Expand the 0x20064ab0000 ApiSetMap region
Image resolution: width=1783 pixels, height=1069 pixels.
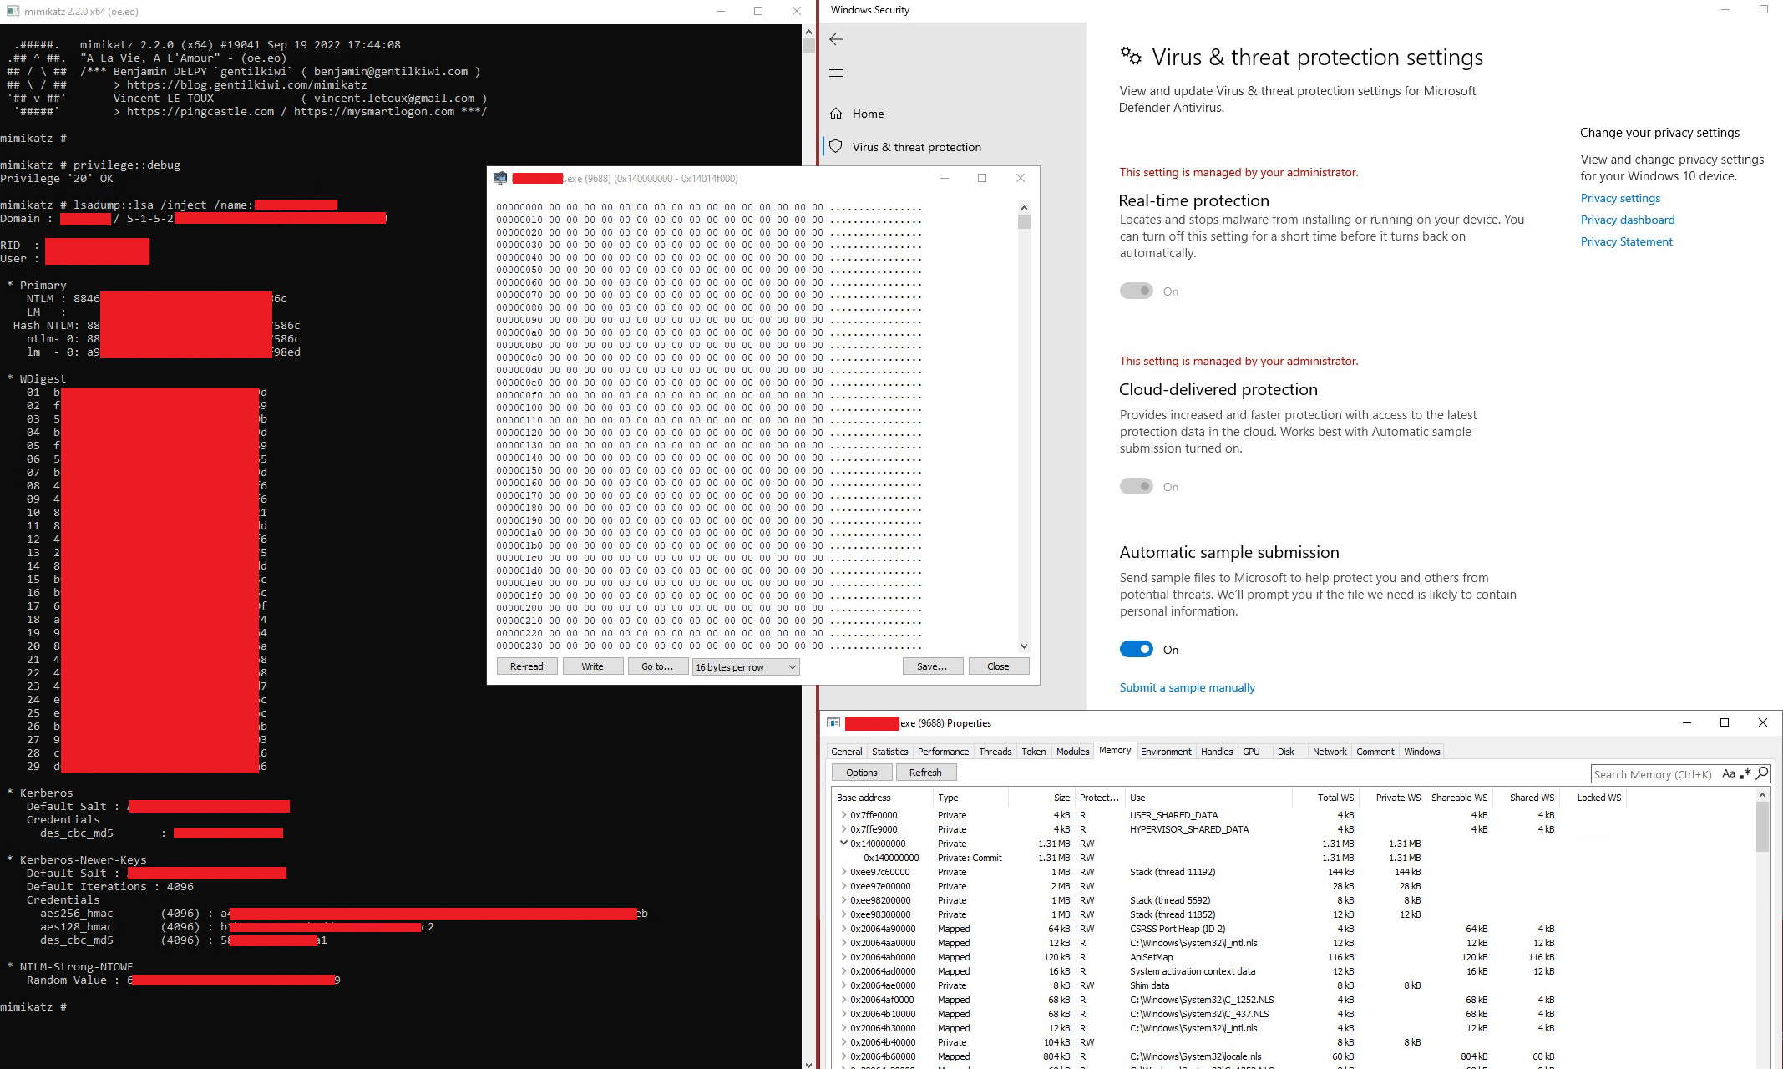coord(843,957)
